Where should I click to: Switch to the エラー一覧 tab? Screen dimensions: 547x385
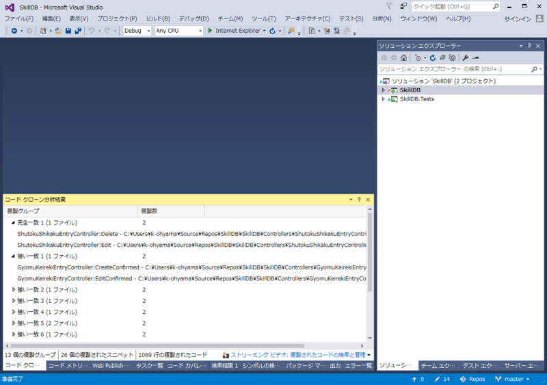click(x=358, y=365)
